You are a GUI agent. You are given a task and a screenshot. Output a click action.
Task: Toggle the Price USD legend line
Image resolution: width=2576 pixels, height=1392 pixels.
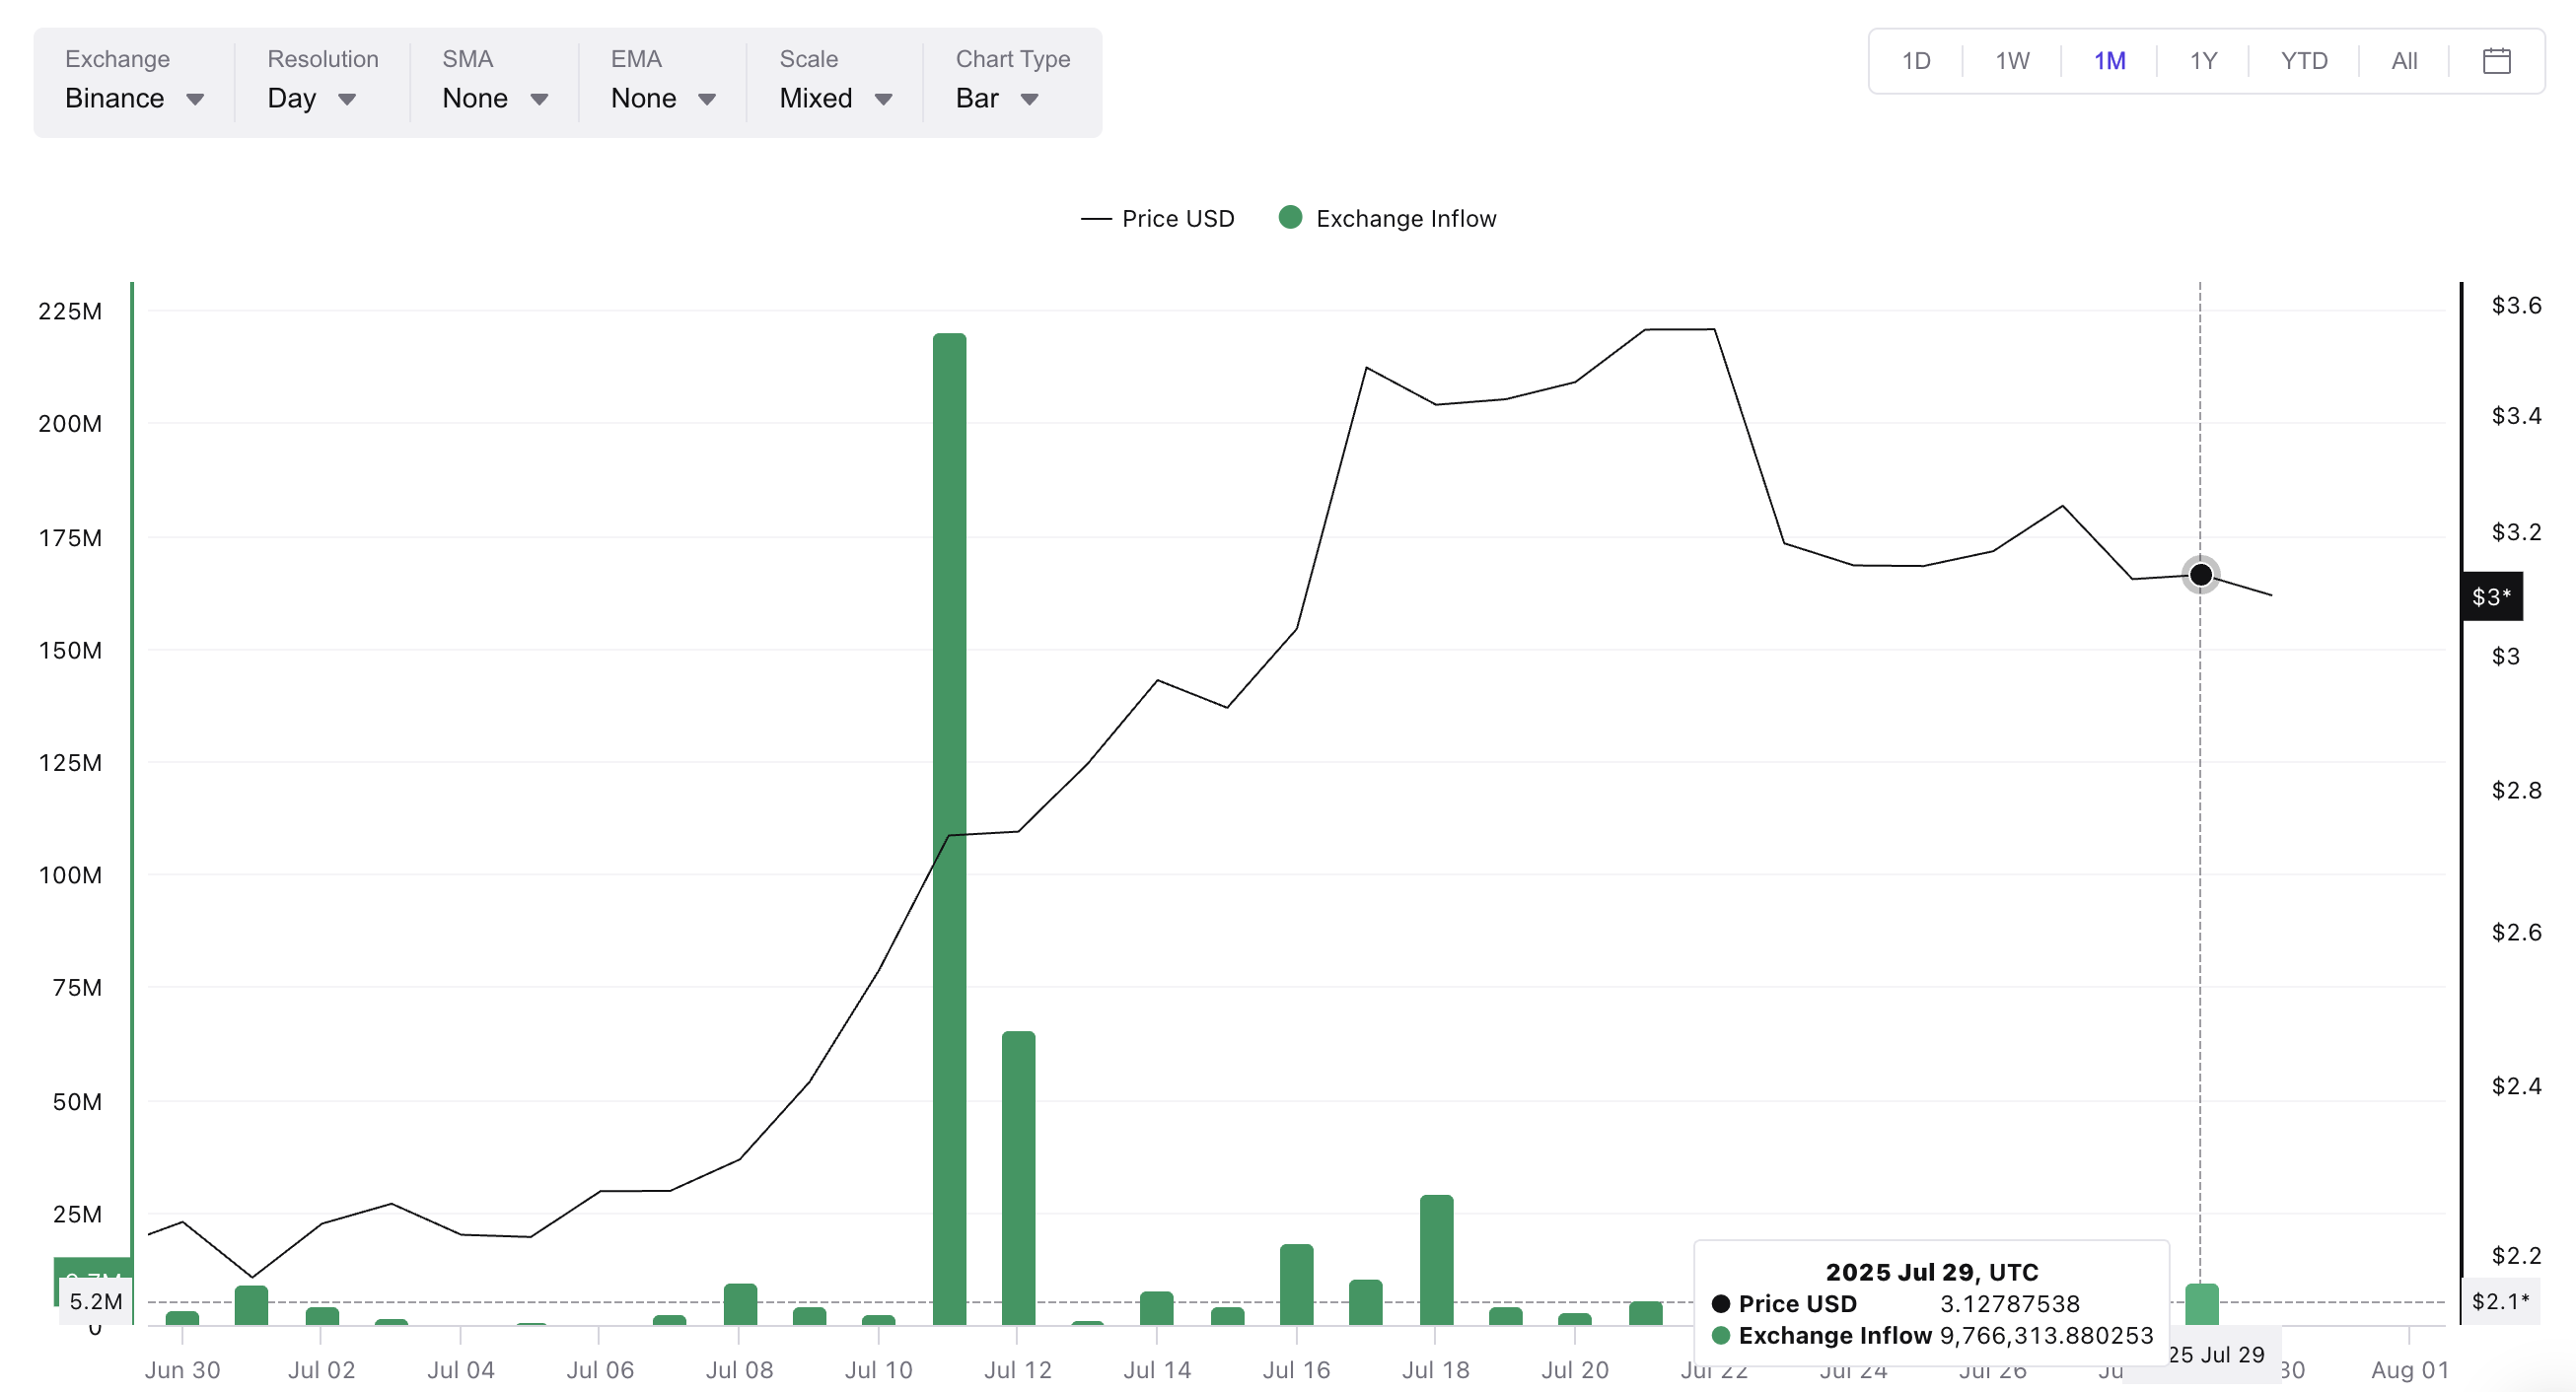click(1097, 219)
